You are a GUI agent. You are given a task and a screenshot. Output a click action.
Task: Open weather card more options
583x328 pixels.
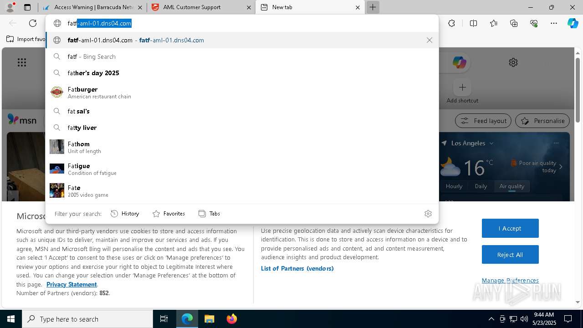tap(556, 143)
